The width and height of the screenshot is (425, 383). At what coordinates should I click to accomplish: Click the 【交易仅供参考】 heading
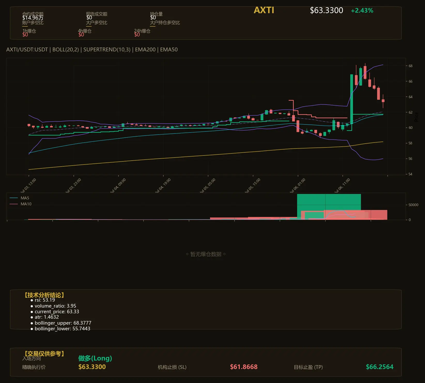pyautogui.click(x=44, y=354)
